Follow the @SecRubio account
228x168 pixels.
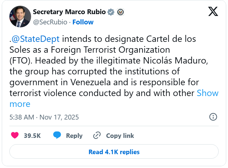pos(83,22)
